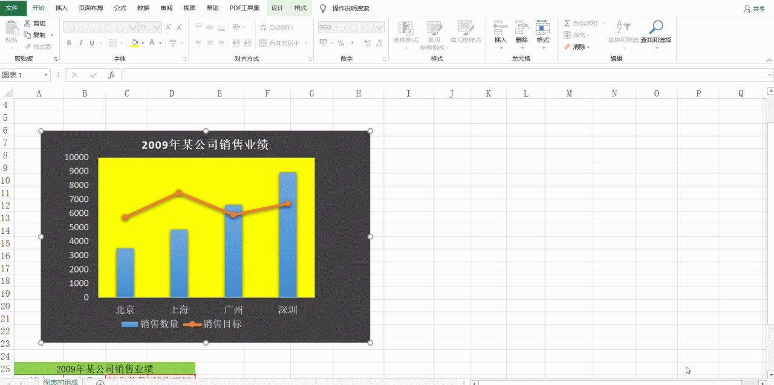
Task: Open Conditional Formatting (条件格式)
Action: [x=406, y=35]
